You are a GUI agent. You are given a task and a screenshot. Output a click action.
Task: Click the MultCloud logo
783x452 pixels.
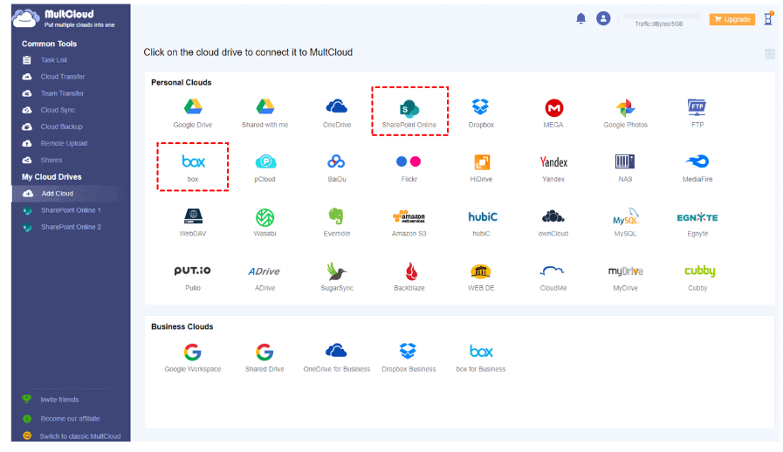tap(64, 18)
